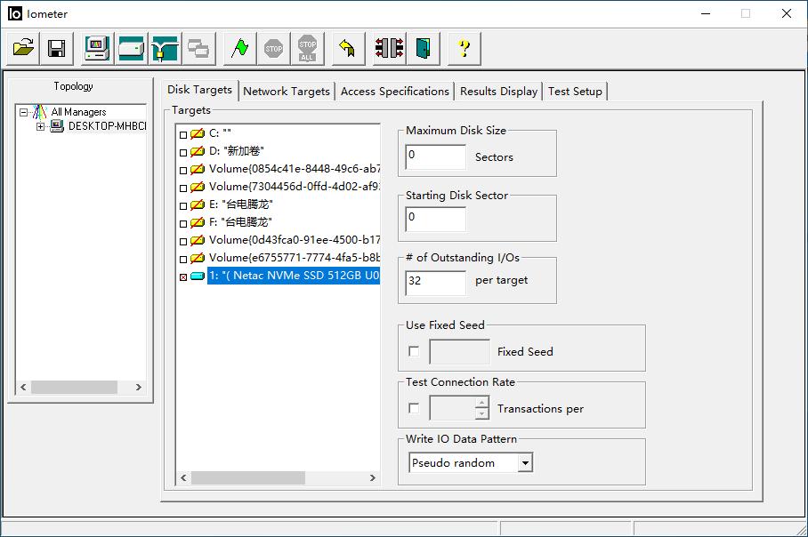Enable the Test Connection Rate checkbox

413,408
